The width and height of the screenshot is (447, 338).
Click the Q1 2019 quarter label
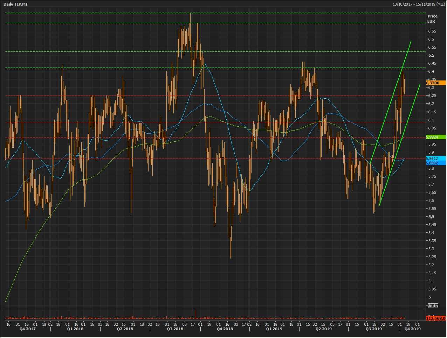(x=274, y=329)
